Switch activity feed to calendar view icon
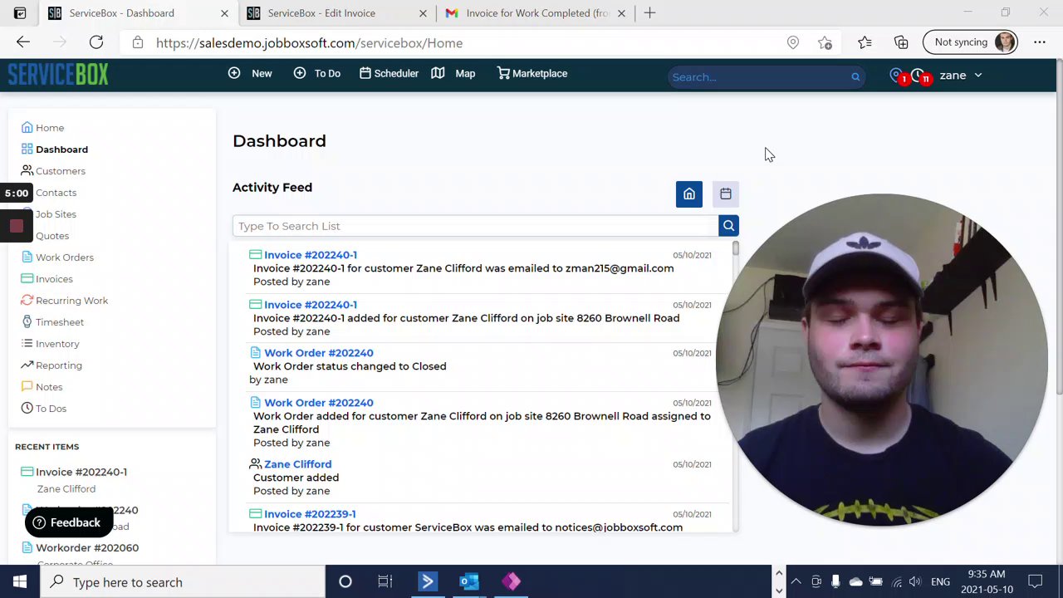 pyautogui.click(x=726, y=194)
